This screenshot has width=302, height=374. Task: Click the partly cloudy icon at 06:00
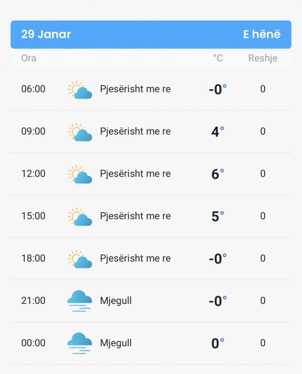[80, 90]
